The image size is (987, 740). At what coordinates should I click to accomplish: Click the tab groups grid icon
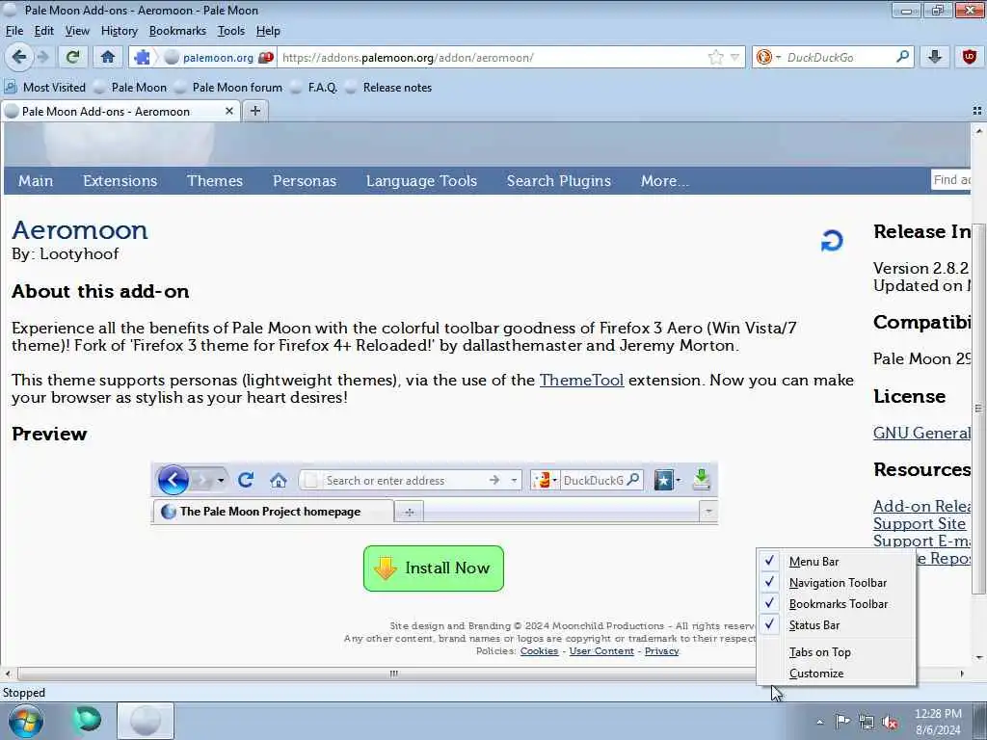tap(977, 111)
